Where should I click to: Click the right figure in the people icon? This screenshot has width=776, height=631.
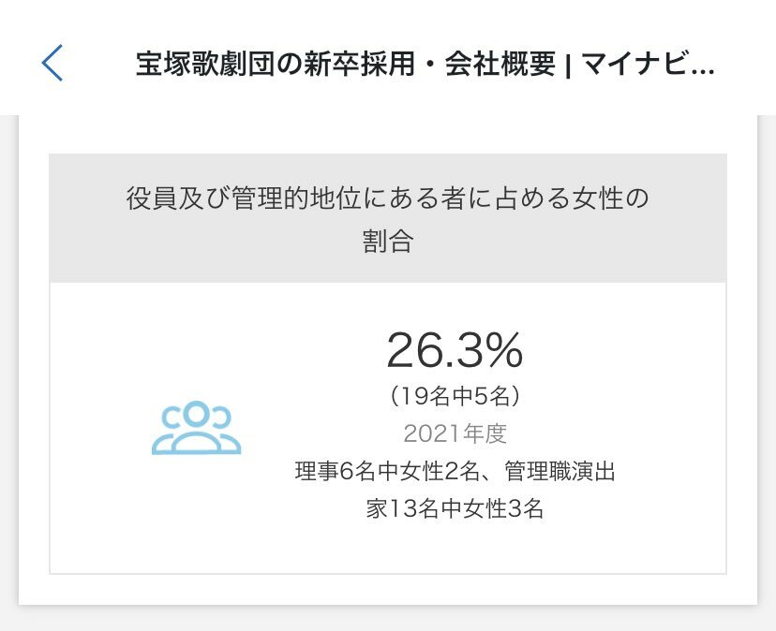click(225, 429)
